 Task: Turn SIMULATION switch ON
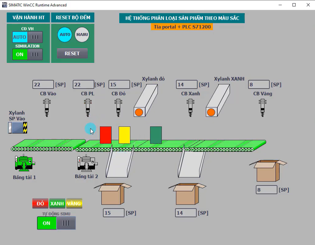click(x=20, y=54)
